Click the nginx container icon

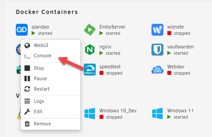point(89,50)
